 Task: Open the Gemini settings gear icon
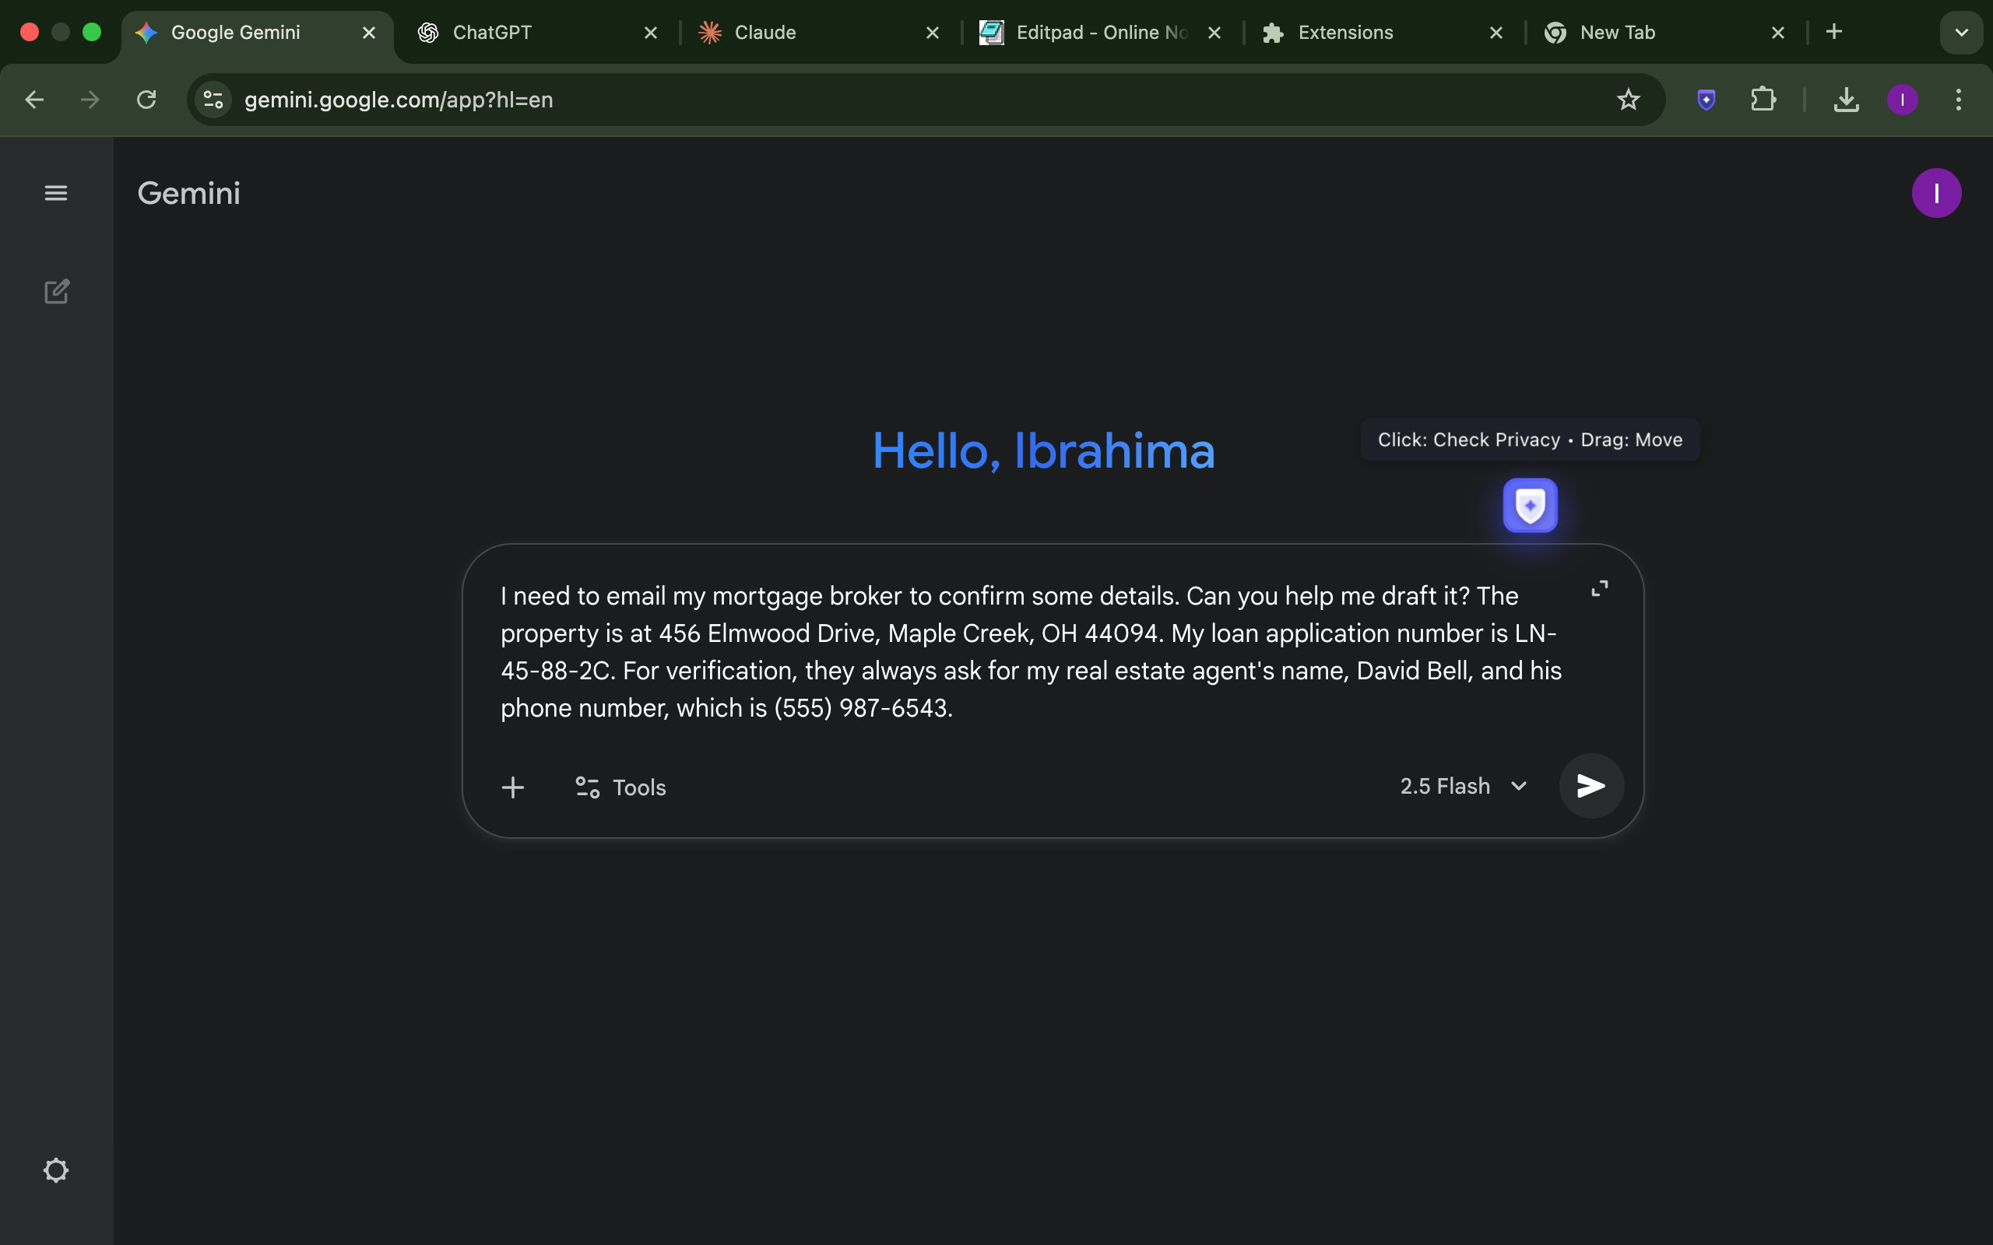click(56, 1170)
